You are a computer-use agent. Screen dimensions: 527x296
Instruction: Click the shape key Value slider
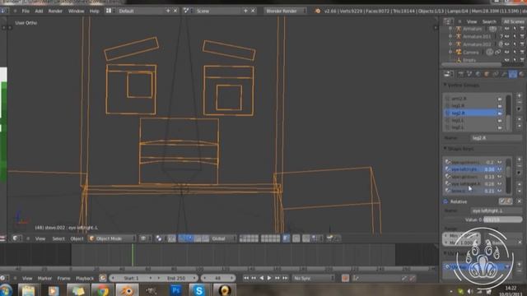pos(483,220)
